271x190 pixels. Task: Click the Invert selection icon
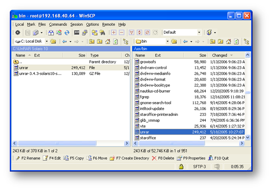pos(139,33)
